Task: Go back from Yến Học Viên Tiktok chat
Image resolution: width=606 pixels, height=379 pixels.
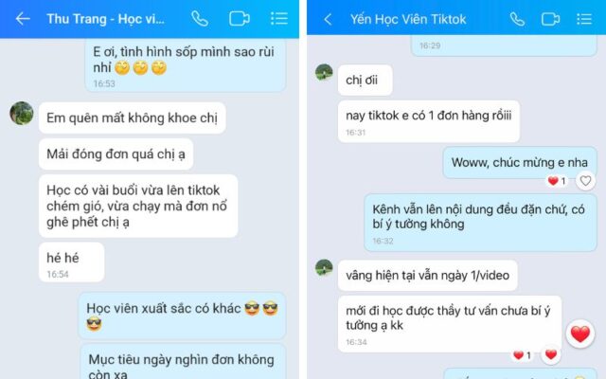Action: click(328, 19)
